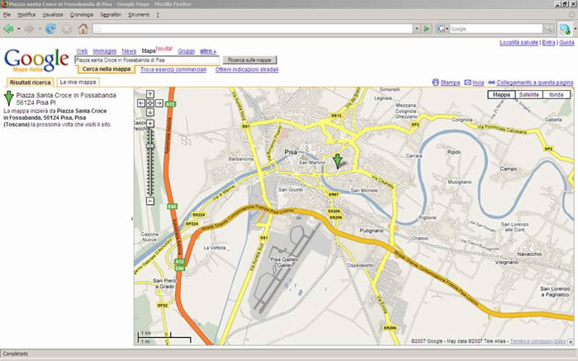578x361 pixels.
Task: Click the Google search engine icon
Action: [x=440, y=28]
